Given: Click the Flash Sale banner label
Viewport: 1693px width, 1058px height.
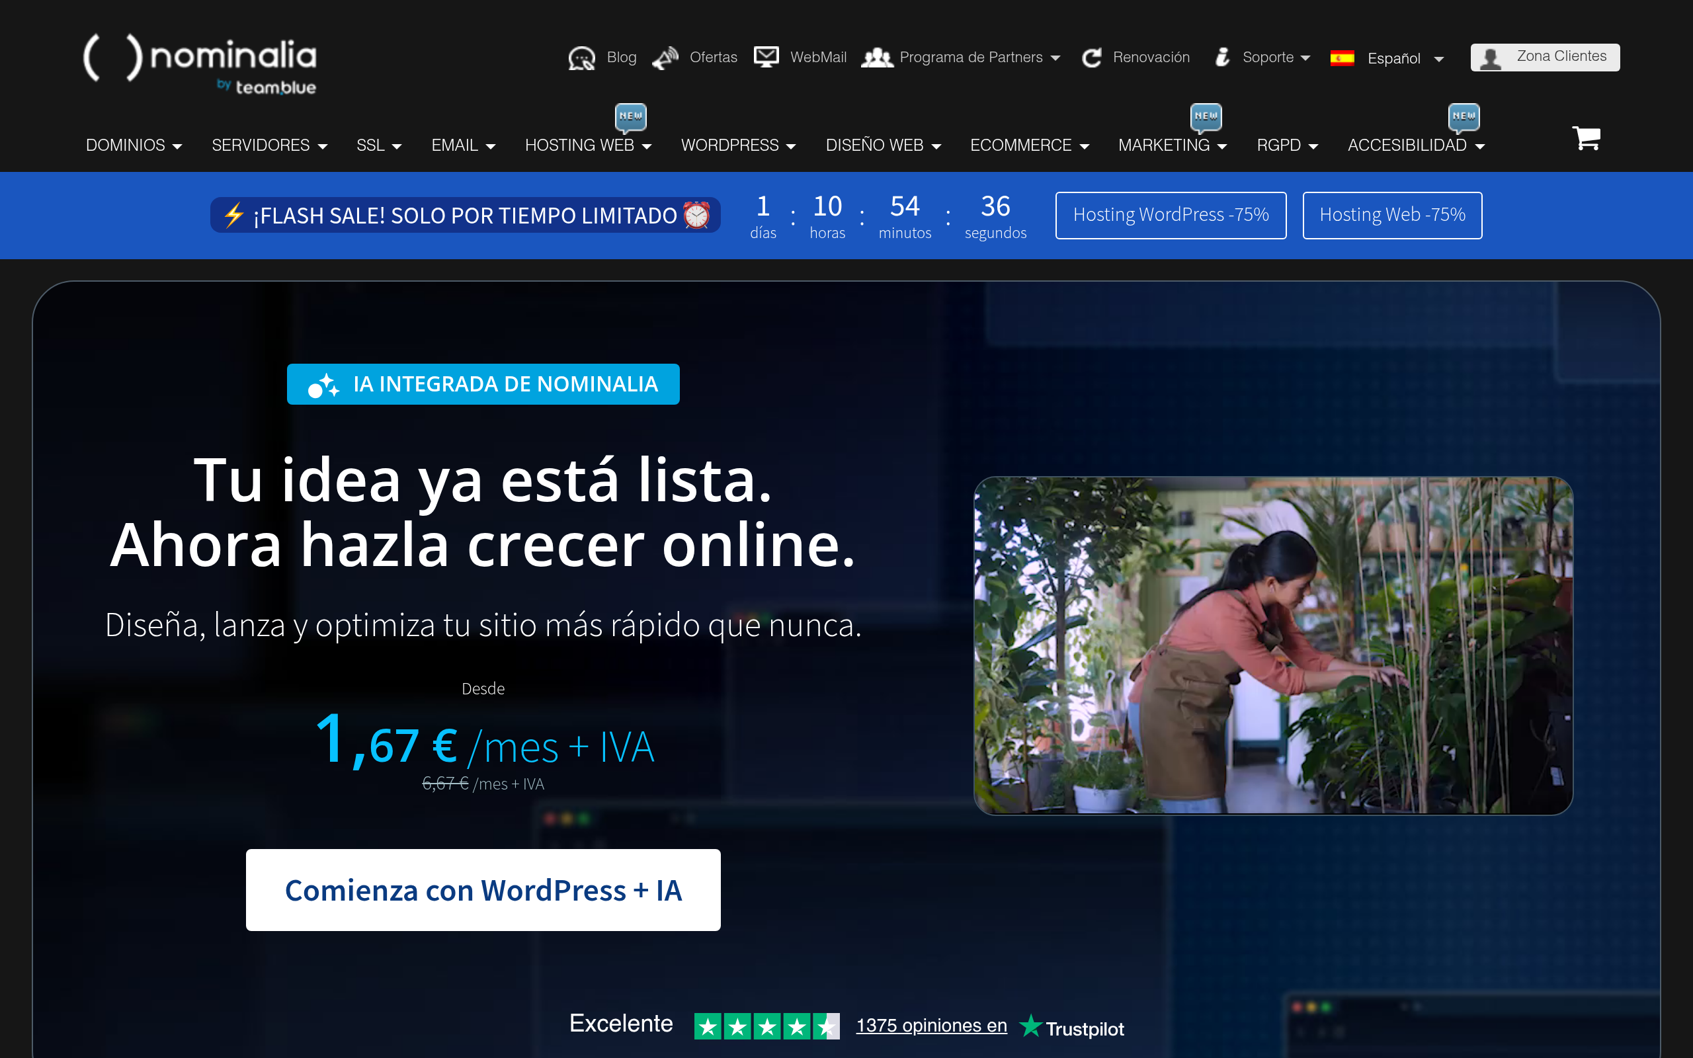Looking at the screenshot, I should tap(465, 215).
